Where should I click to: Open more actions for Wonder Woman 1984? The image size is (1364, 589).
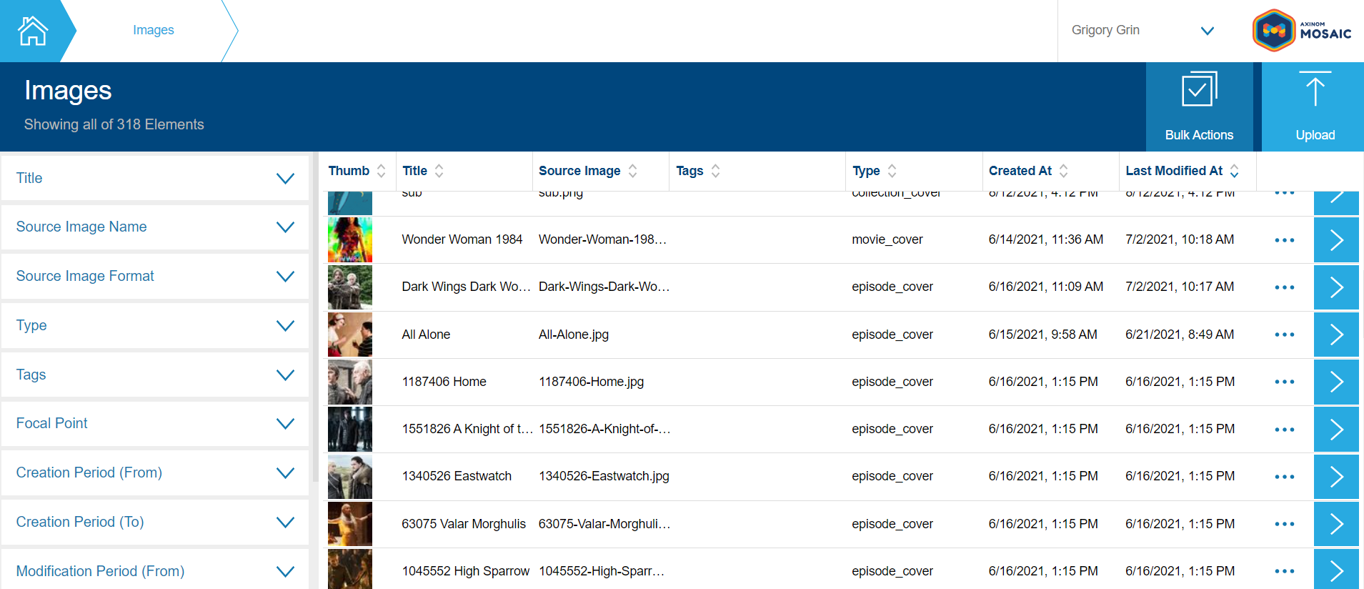pos(1284,240)
